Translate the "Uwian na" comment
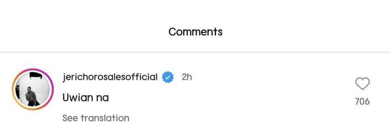This screenshot has width=391, height=140. pyautogui.click(x=96, y=118)
